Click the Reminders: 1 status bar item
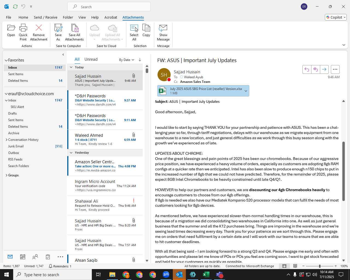This screenshot has height=280, width=350. [60, 266]
